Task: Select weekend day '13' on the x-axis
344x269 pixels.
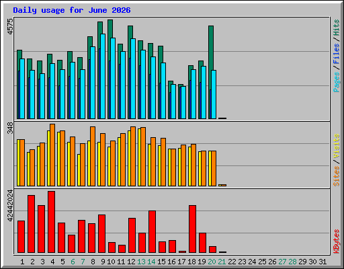Action: click(141, 262)
